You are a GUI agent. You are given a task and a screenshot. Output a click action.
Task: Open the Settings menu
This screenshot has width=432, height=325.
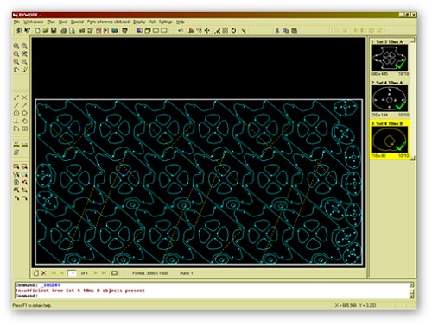[166, 22]
